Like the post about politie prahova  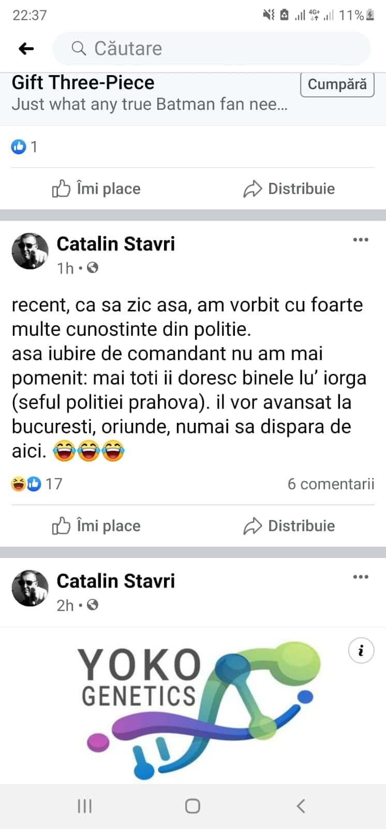[96, 526]
